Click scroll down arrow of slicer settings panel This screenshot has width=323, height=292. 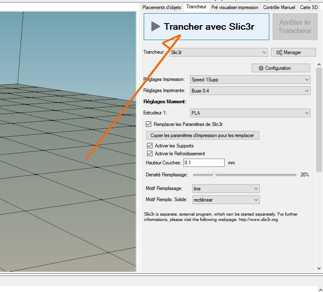point(319,268)
